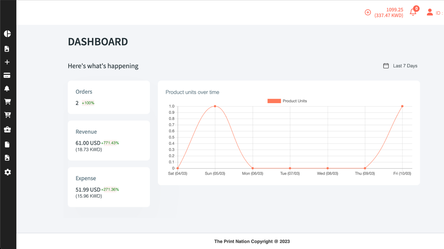Open the Orders summary card
Screen dimensions: 444x249
[x=109, y=97]
